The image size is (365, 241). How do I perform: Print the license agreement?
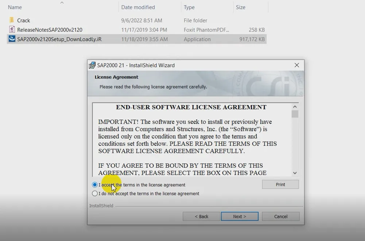coord(280,184)
